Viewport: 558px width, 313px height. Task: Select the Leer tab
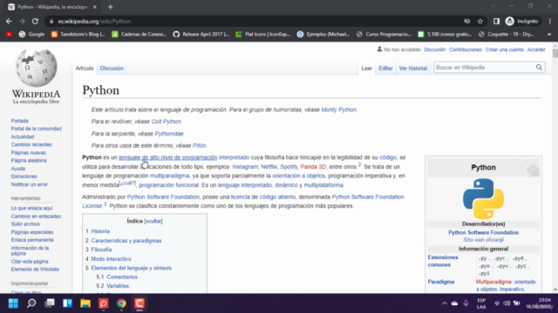(x=366, y=68)
